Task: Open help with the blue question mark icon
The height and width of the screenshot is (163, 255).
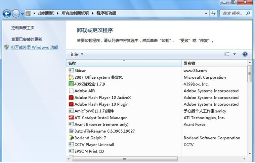Action: point(245,54)
